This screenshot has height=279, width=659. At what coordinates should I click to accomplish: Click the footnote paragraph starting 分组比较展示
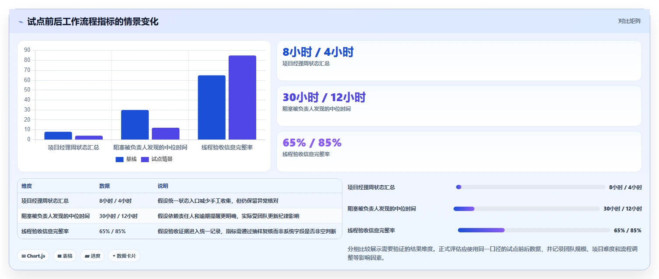(494, 253)
